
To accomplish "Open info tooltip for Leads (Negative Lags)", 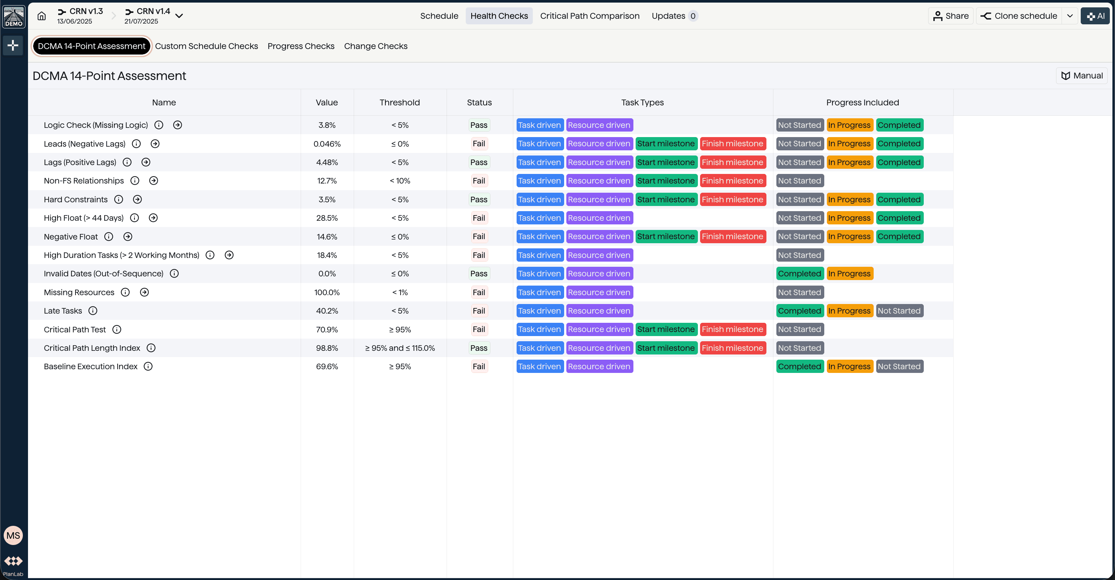I will pos(136,143).
